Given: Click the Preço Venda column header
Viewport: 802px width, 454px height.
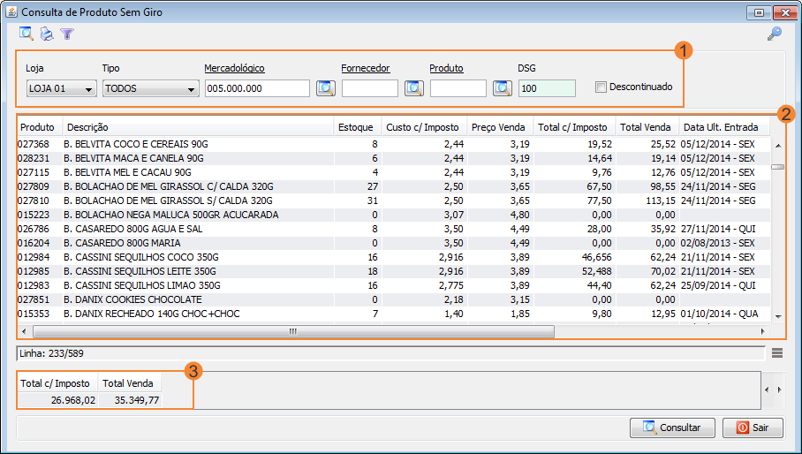Looking at the screenshot, I should (x=499, y=127).
